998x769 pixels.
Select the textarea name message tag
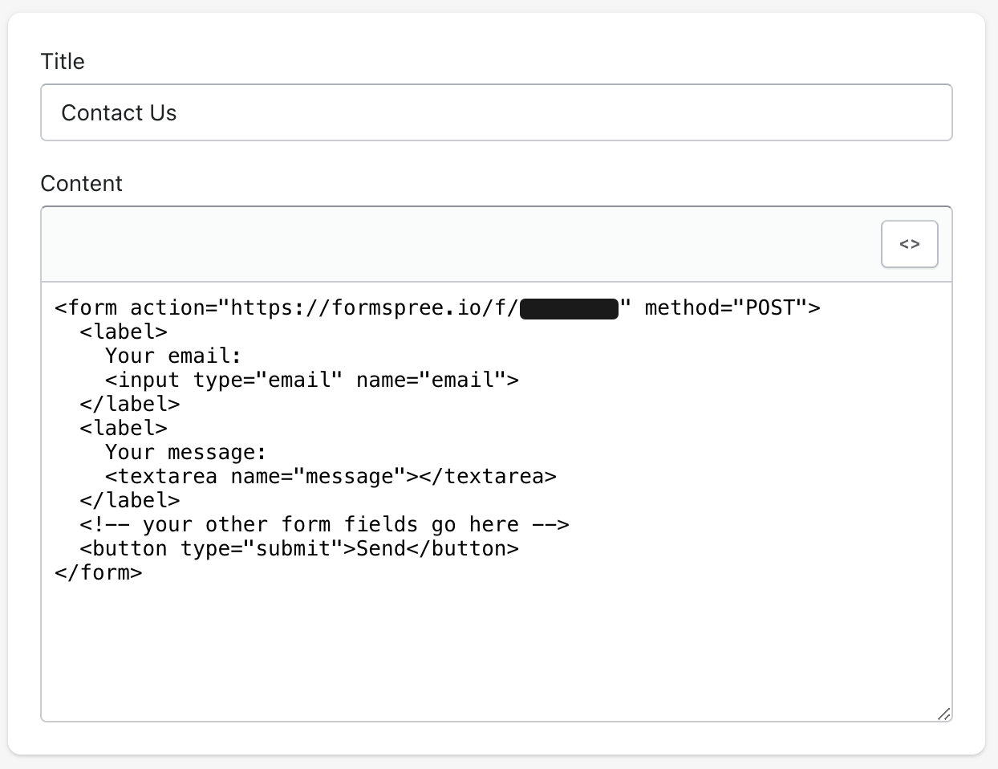[x=329, y=476]
